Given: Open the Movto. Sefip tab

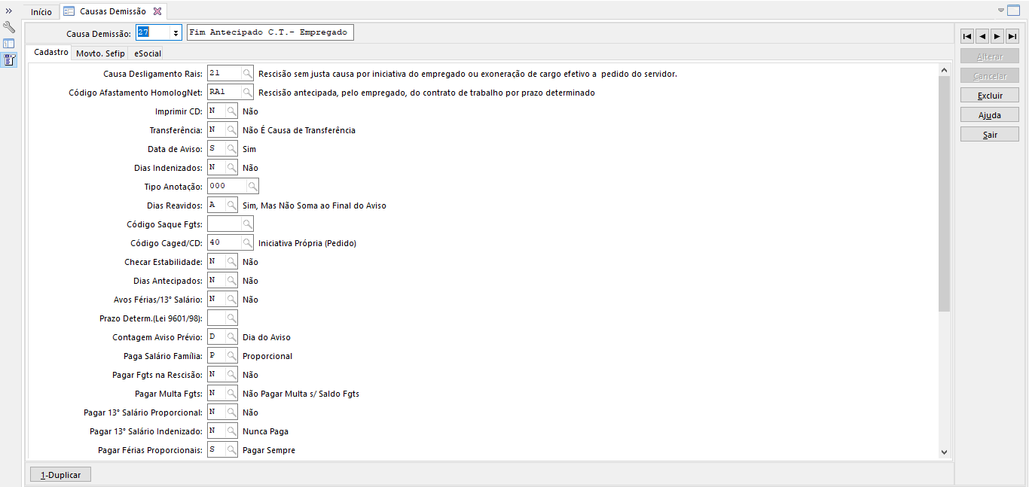Looking at the screenshot, I should click(x=100, y=53).
